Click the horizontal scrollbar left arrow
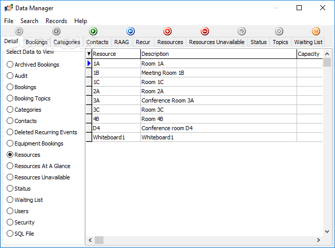This screenshot has height=248, width=335. coord(90,240)
